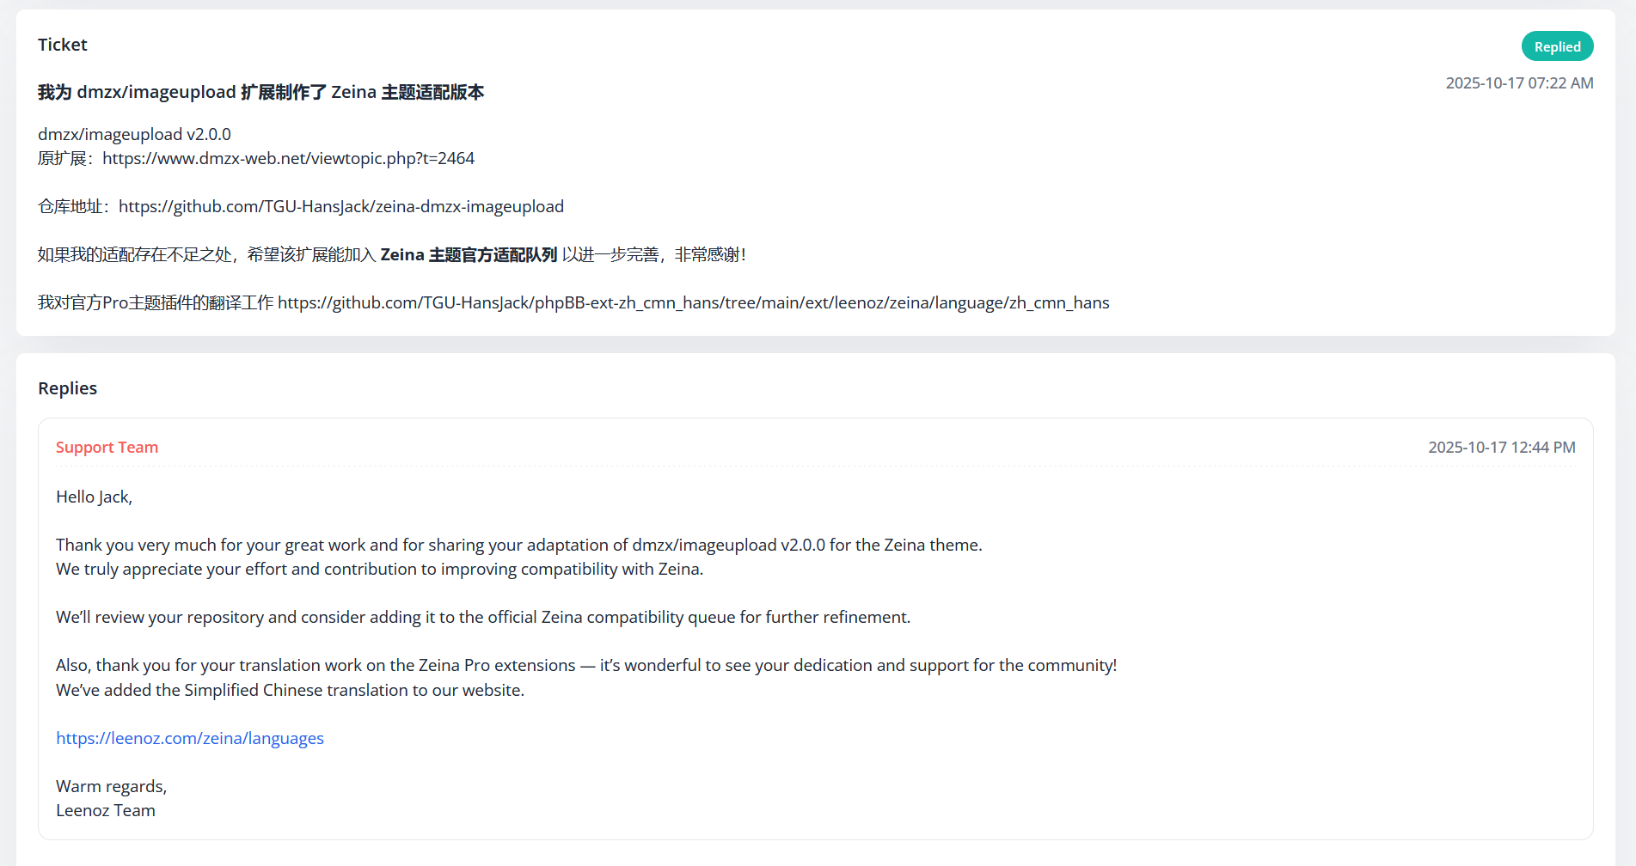Screen dimensions: 1636x866
Task: Click the 'Thank you very much' paragraph
Action: (518, 557)
